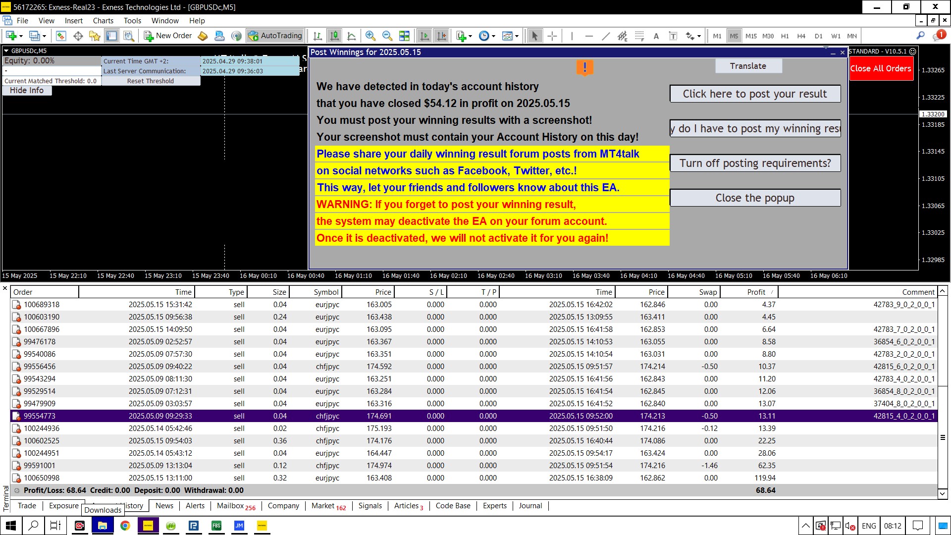Select the Crosshair cursor tool
This screenshot has height=535, width=951.
(552, 36)
